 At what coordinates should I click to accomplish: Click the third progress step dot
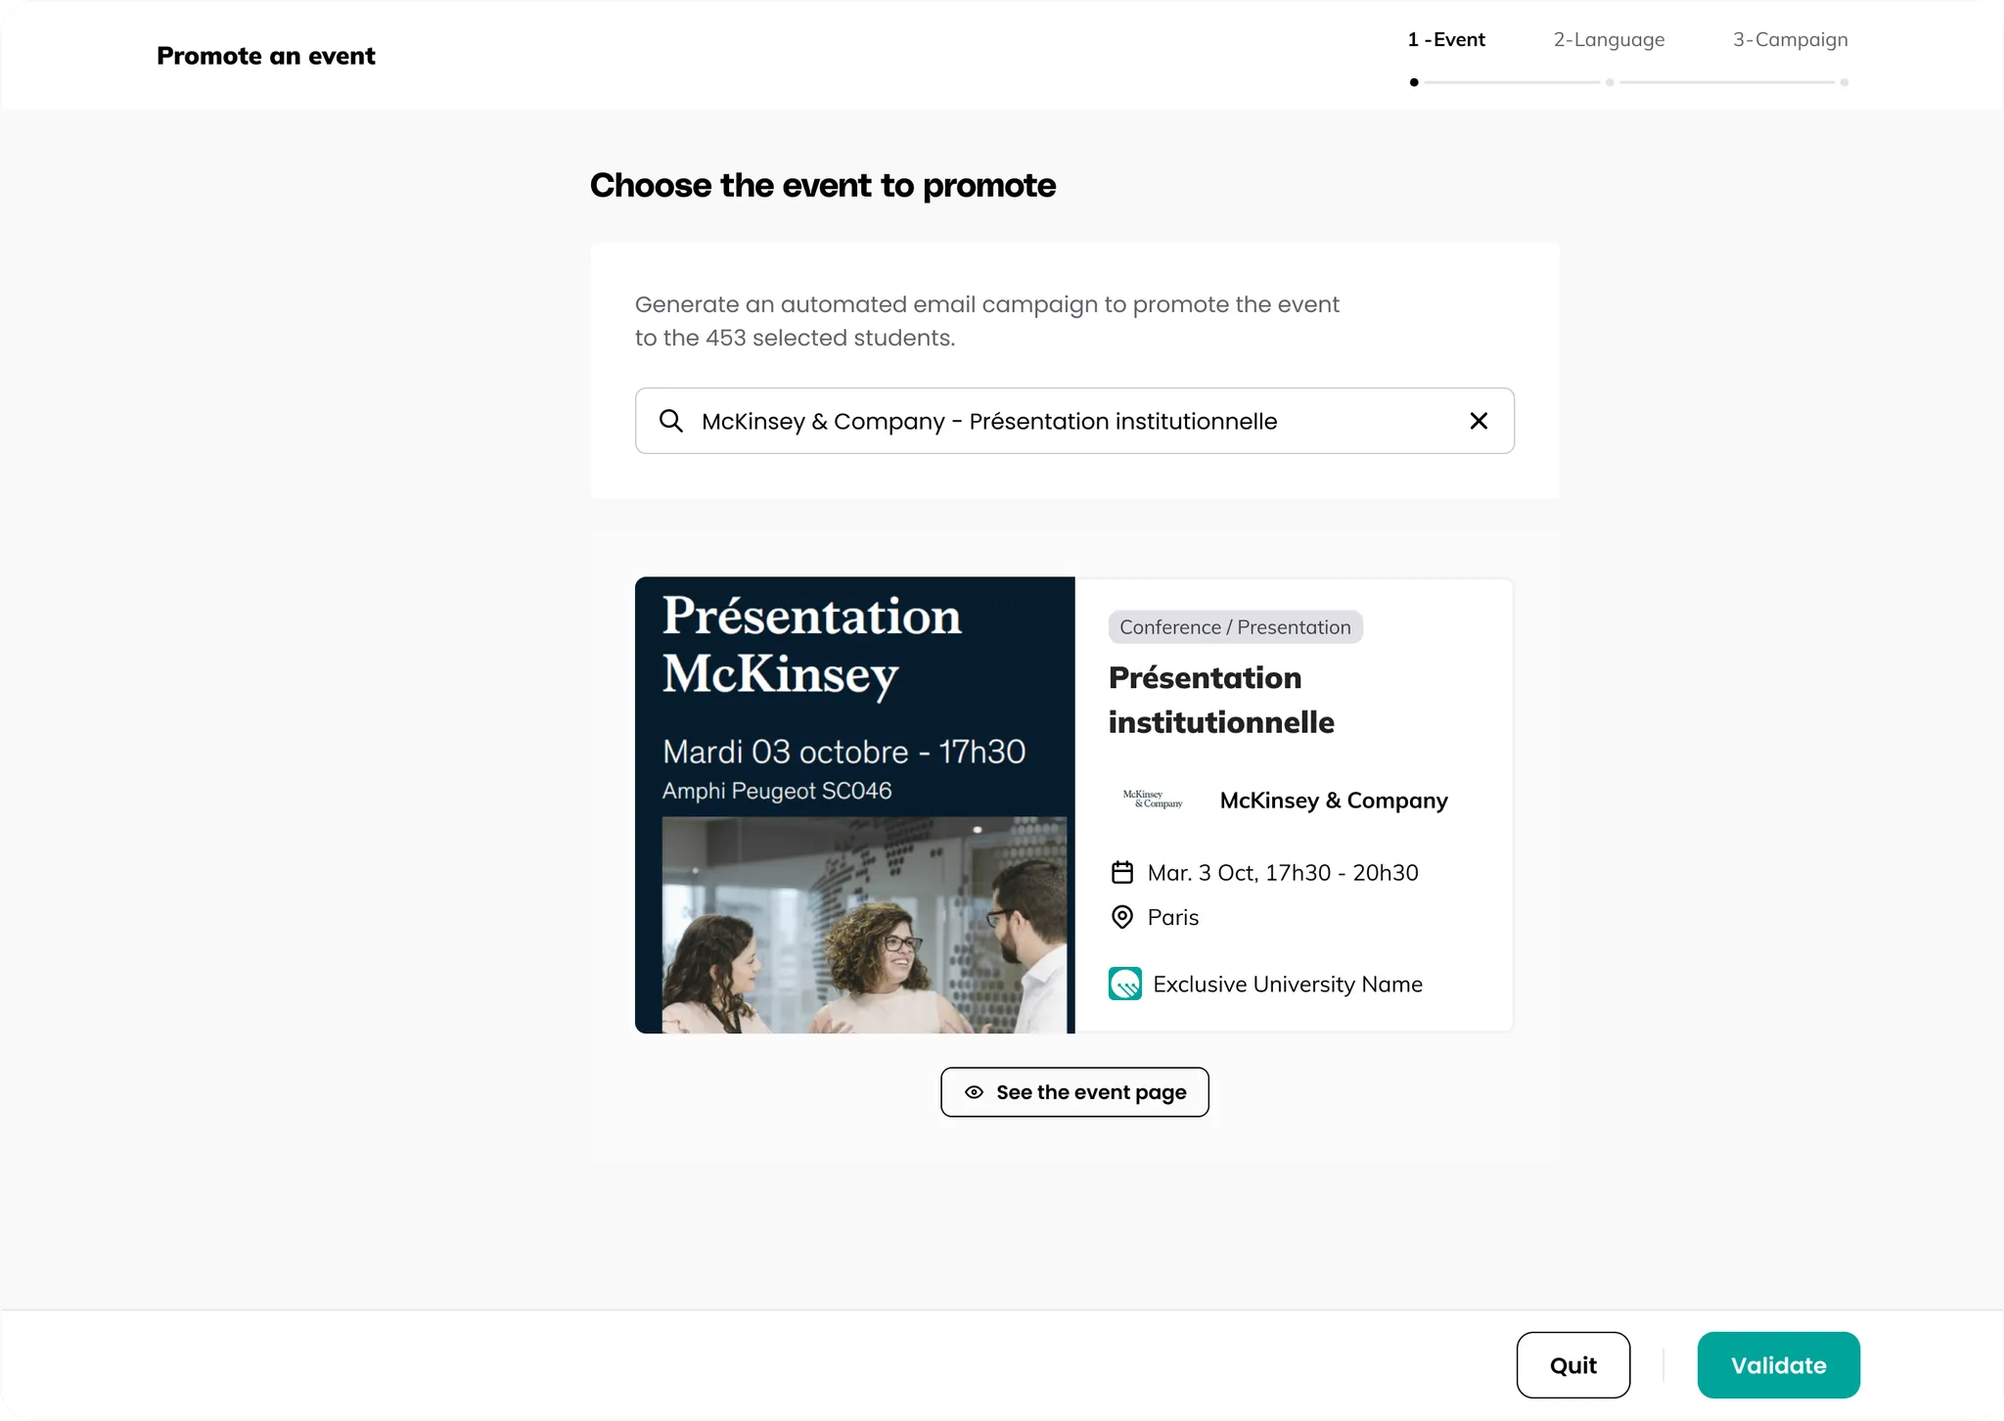(x=1844, y=82)
